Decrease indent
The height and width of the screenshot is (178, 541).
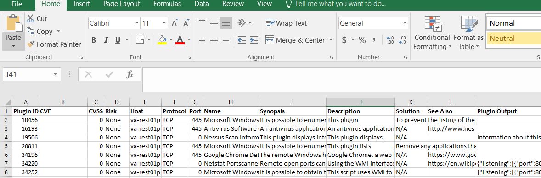[x=242, y=40]
